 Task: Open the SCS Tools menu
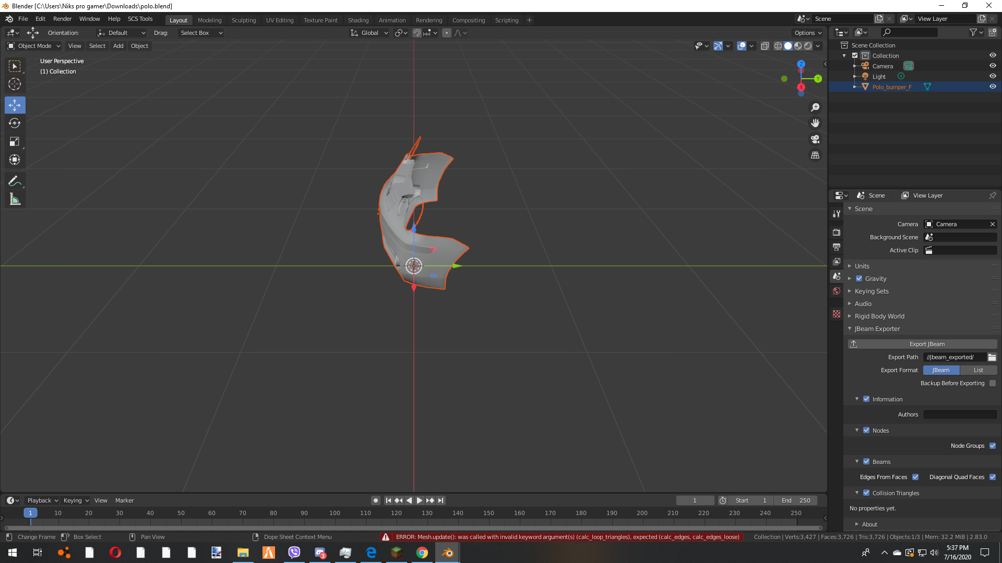pyautogui.click(x=140, y=19)
